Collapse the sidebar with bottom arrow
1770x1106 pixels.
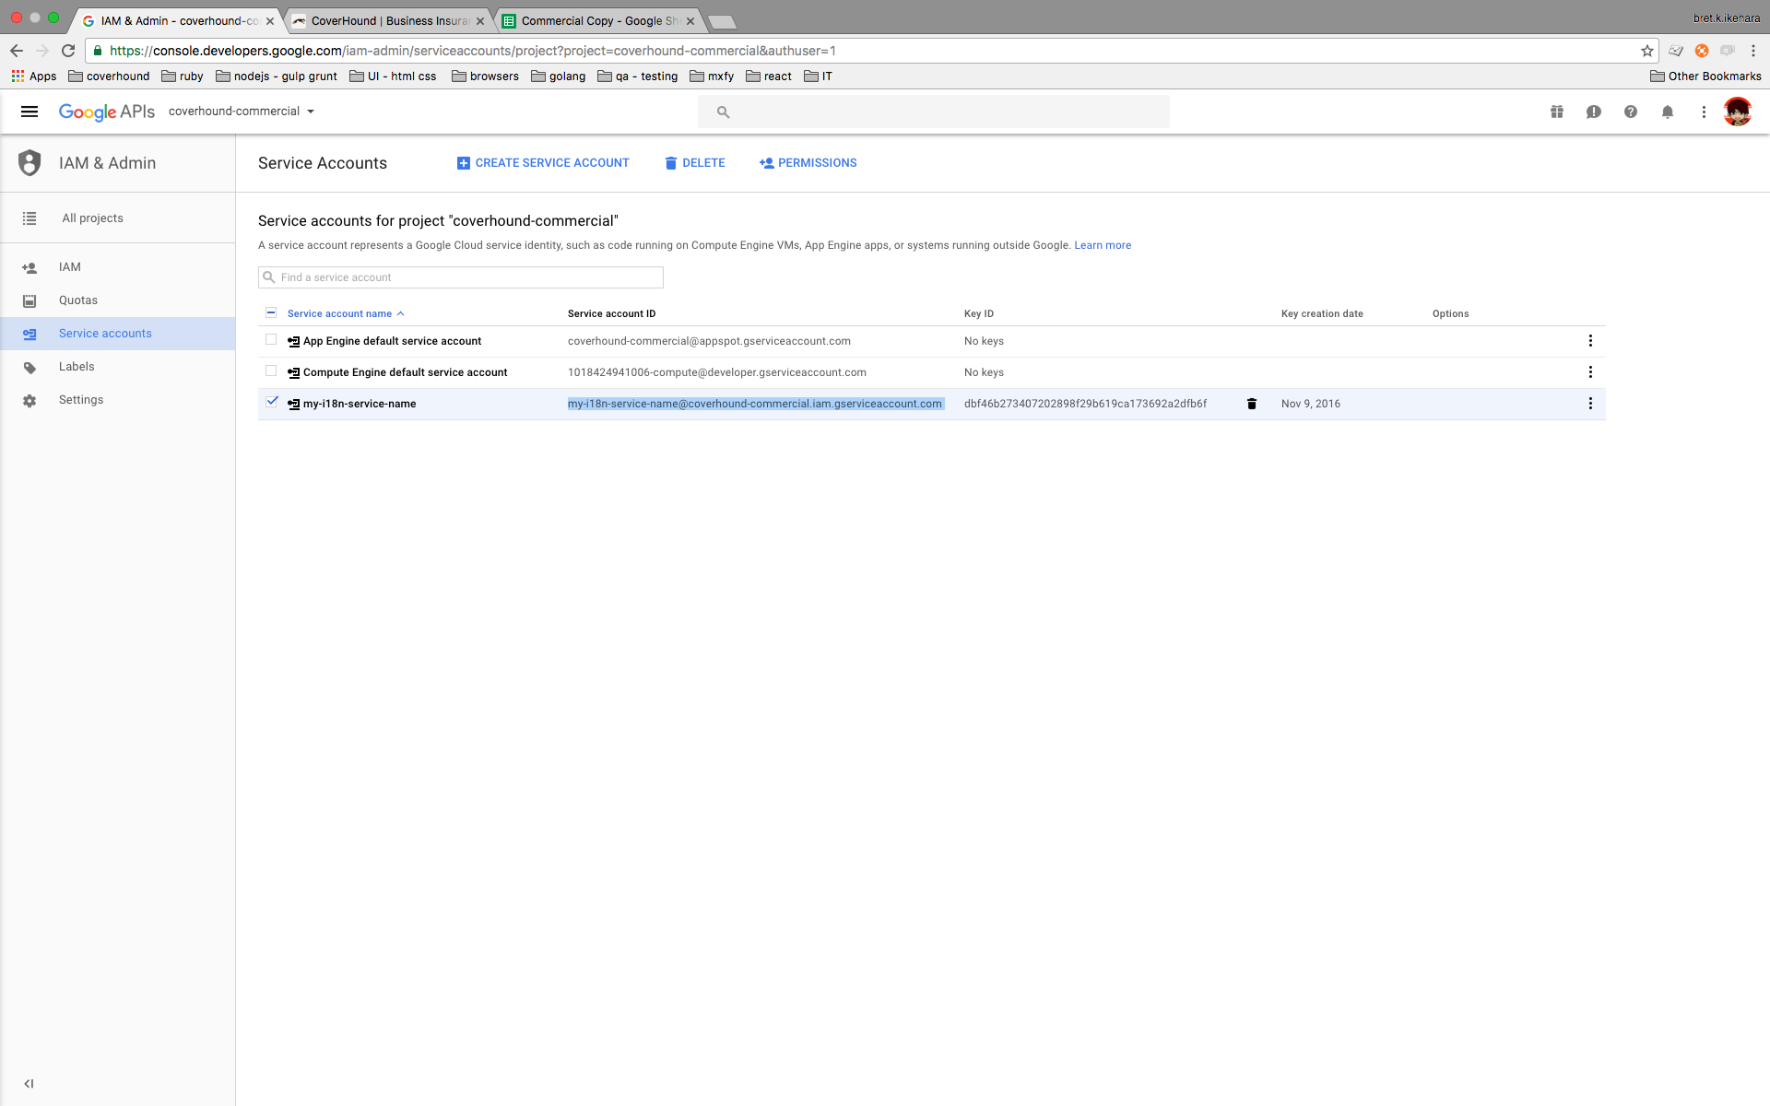(29, 1084)
